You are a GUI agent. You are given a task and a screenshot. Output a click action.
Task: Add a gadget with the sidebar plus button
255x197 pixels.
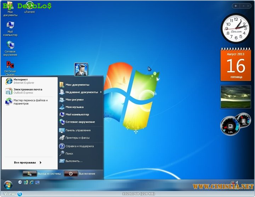click(x=236, y=6)
